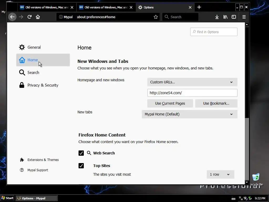Viewport: 269px width, 202px height.
Task: Expand the Custom URLs... homepage dropdown
Action: [x=192, y=82]
